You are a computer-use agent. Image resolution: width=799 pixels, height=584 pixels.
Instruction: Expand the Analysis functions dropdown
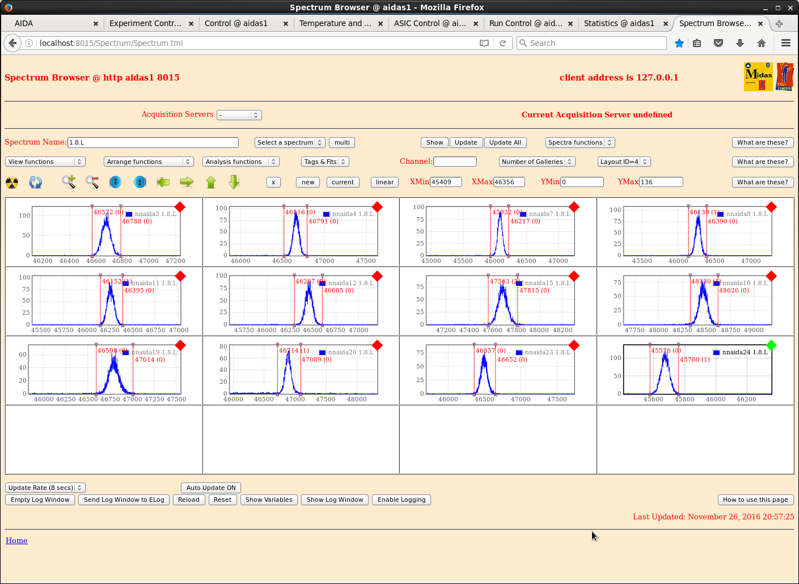(x=241, y=162)
